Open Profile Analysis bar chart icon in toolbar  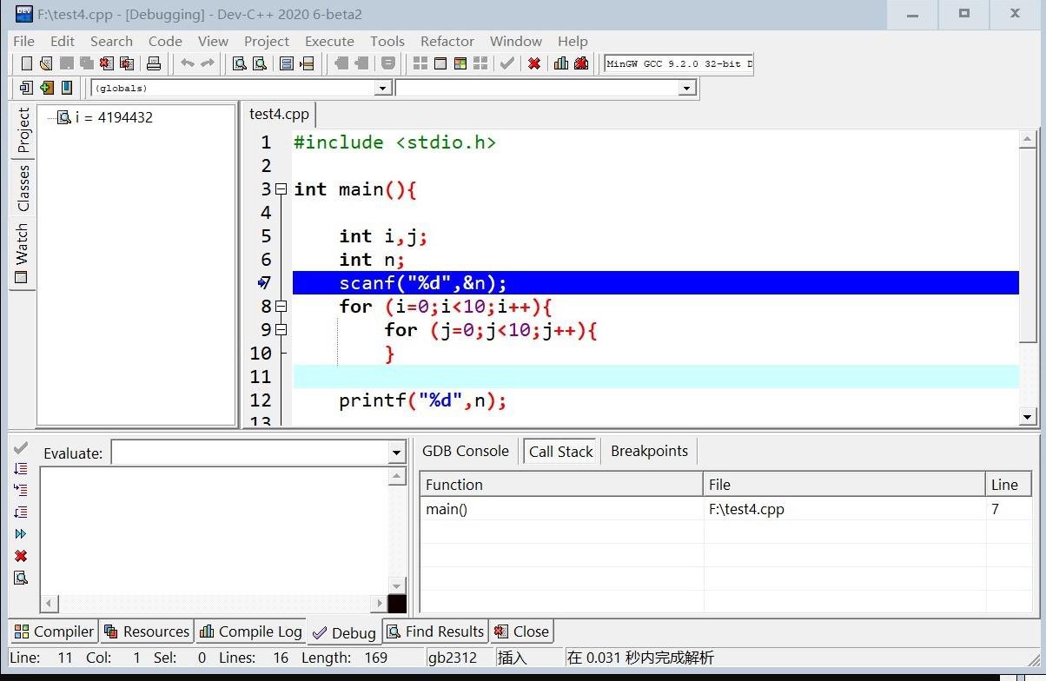pos(561,63)
